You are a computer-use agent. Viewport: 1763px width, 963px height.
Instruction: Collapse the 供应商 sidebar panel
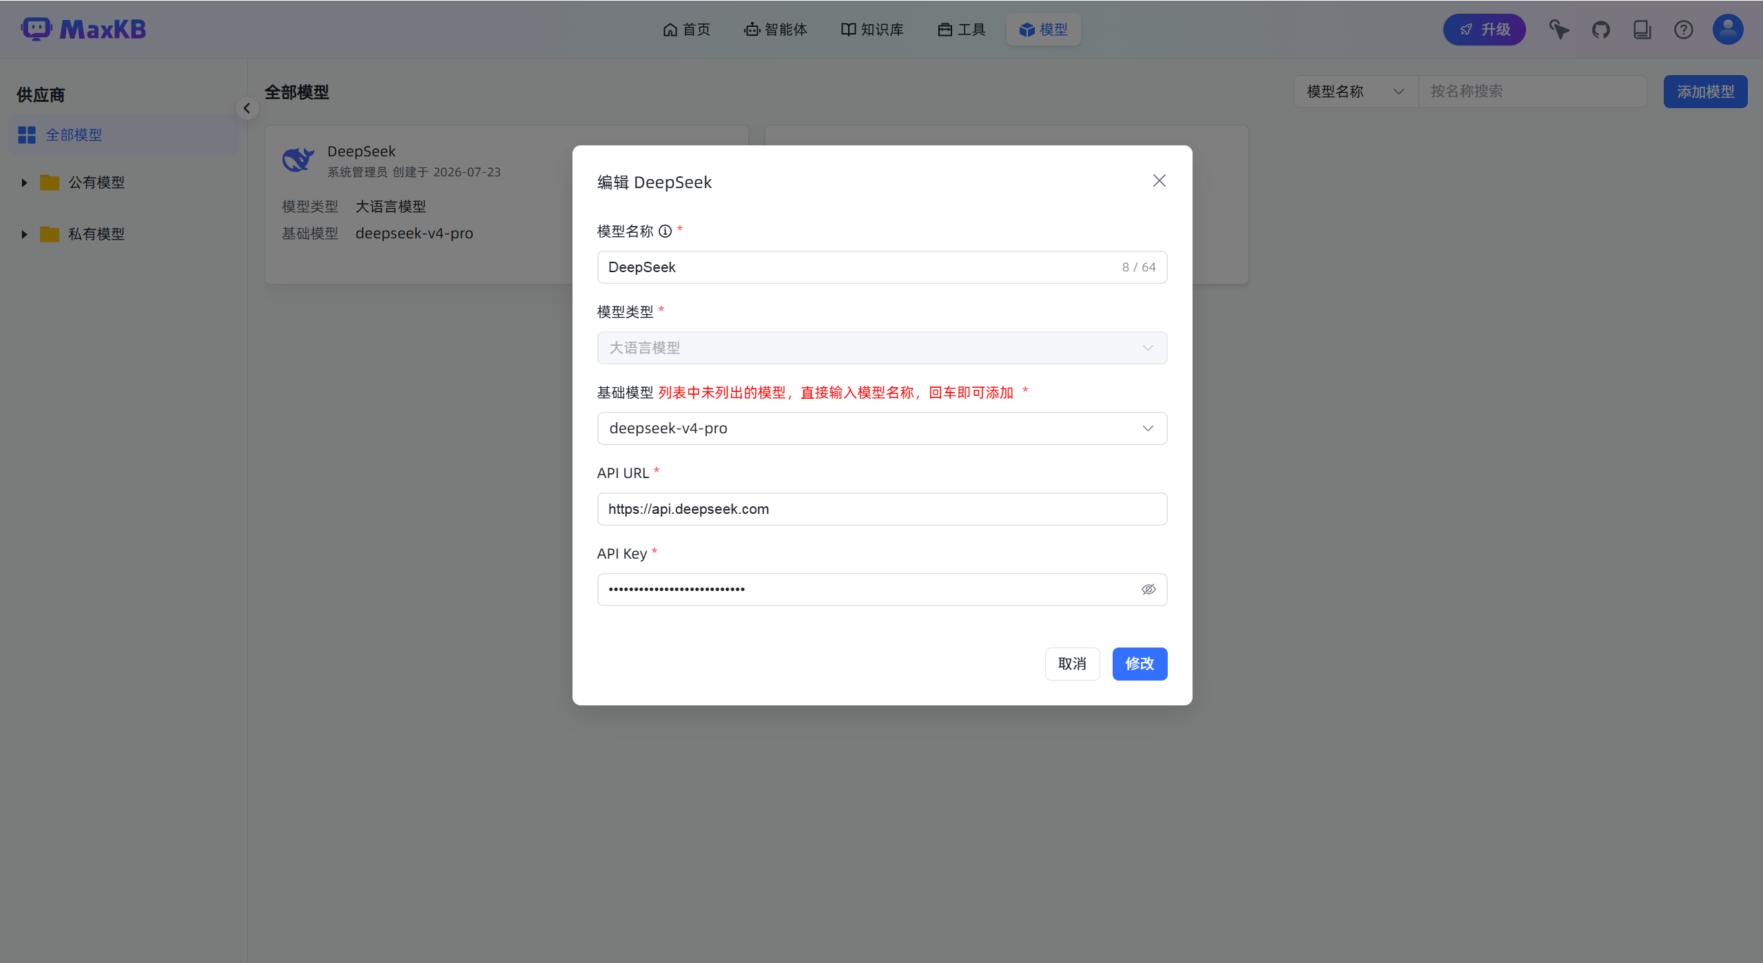247,108
